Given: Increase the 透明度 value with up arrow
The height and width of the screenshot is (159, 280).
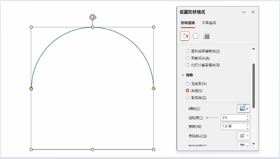Looking at the screenshot, I should (x=248, y=116).
